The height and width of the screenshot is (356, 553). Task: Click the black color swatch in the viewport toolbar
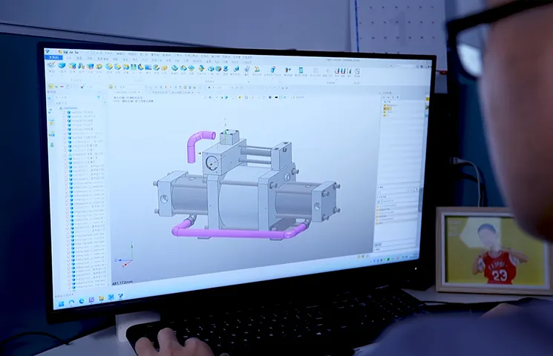coord(275,96)
